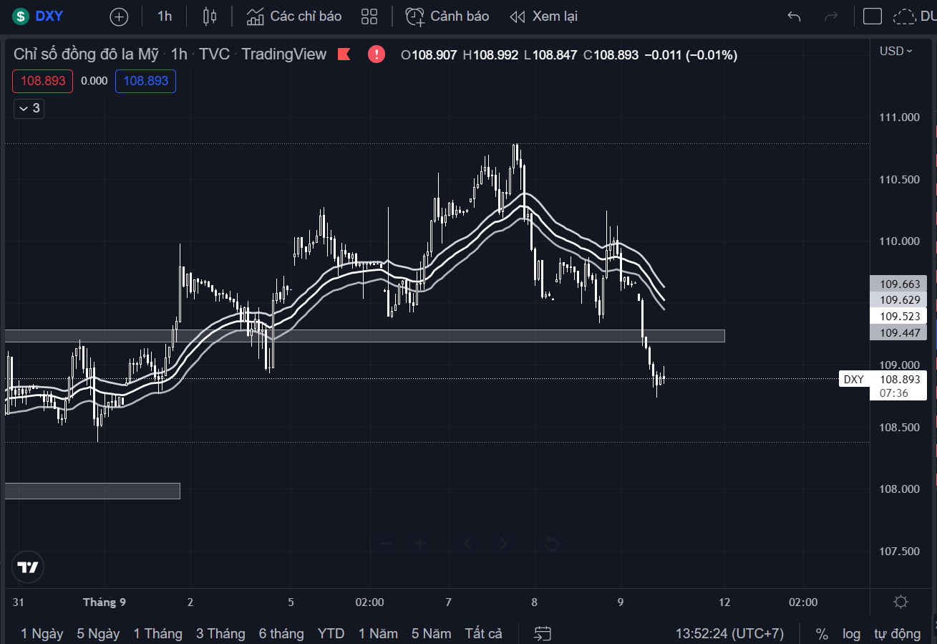Open the 1h timeframe selector

pos(165,16)
